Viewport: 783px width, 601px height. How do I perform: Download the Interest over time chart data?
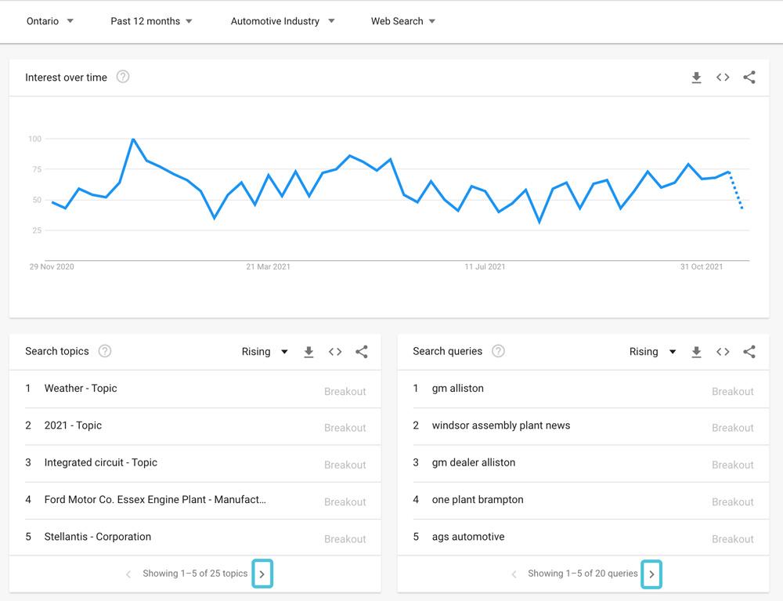(696, 78)
